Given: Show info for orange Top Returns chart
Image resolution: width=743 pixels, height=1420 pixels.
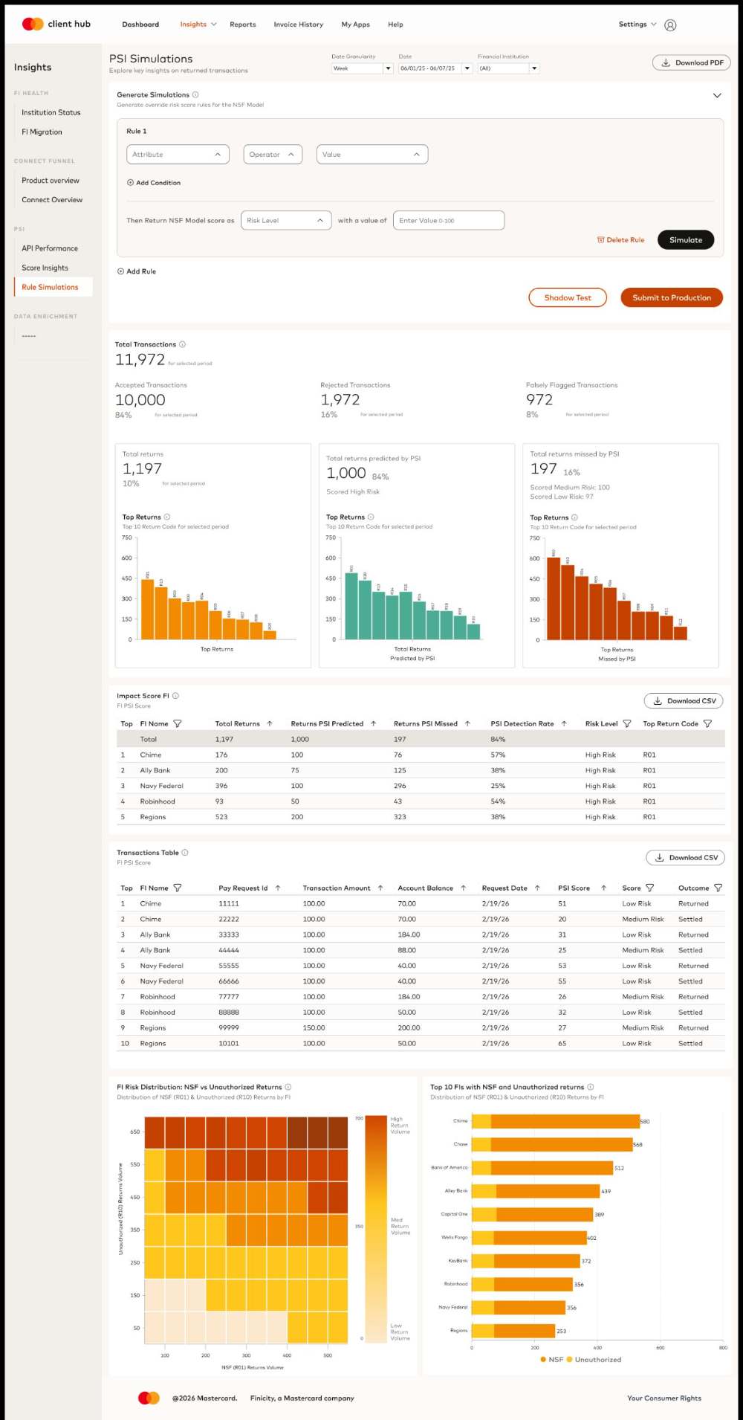Looking at the screenshot, I should coord(167,517).
